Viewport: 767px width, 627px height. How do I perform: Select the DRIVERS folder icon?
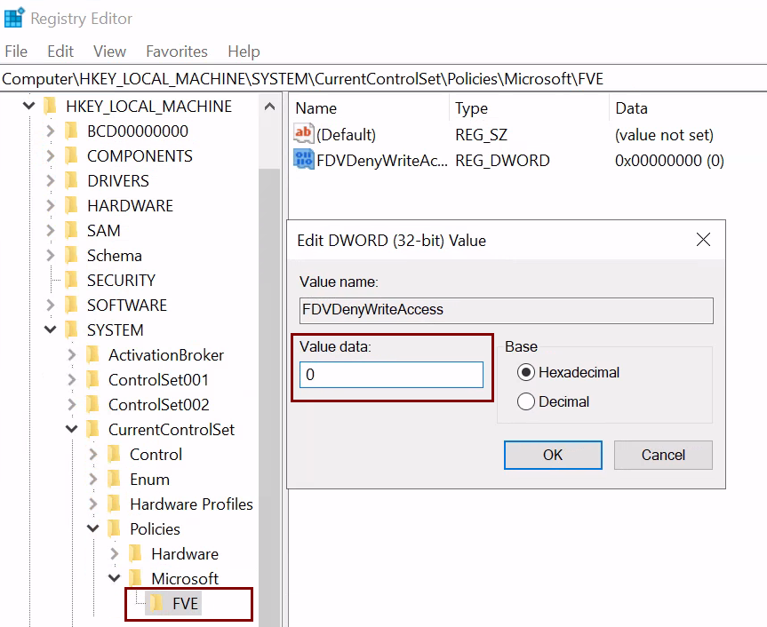pos(71,180)
